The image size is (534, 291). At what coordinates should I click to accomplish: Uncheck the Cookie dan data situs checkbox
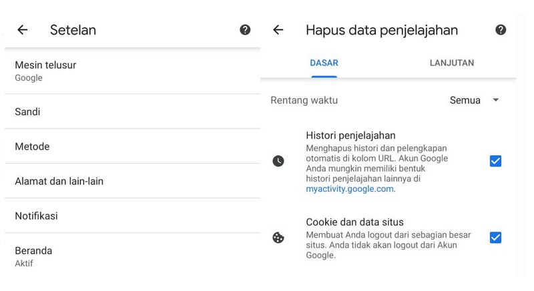pos(495,238)
